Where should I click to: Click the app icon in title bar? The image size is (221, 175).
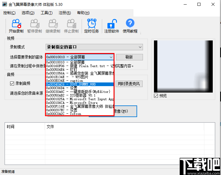5,4
